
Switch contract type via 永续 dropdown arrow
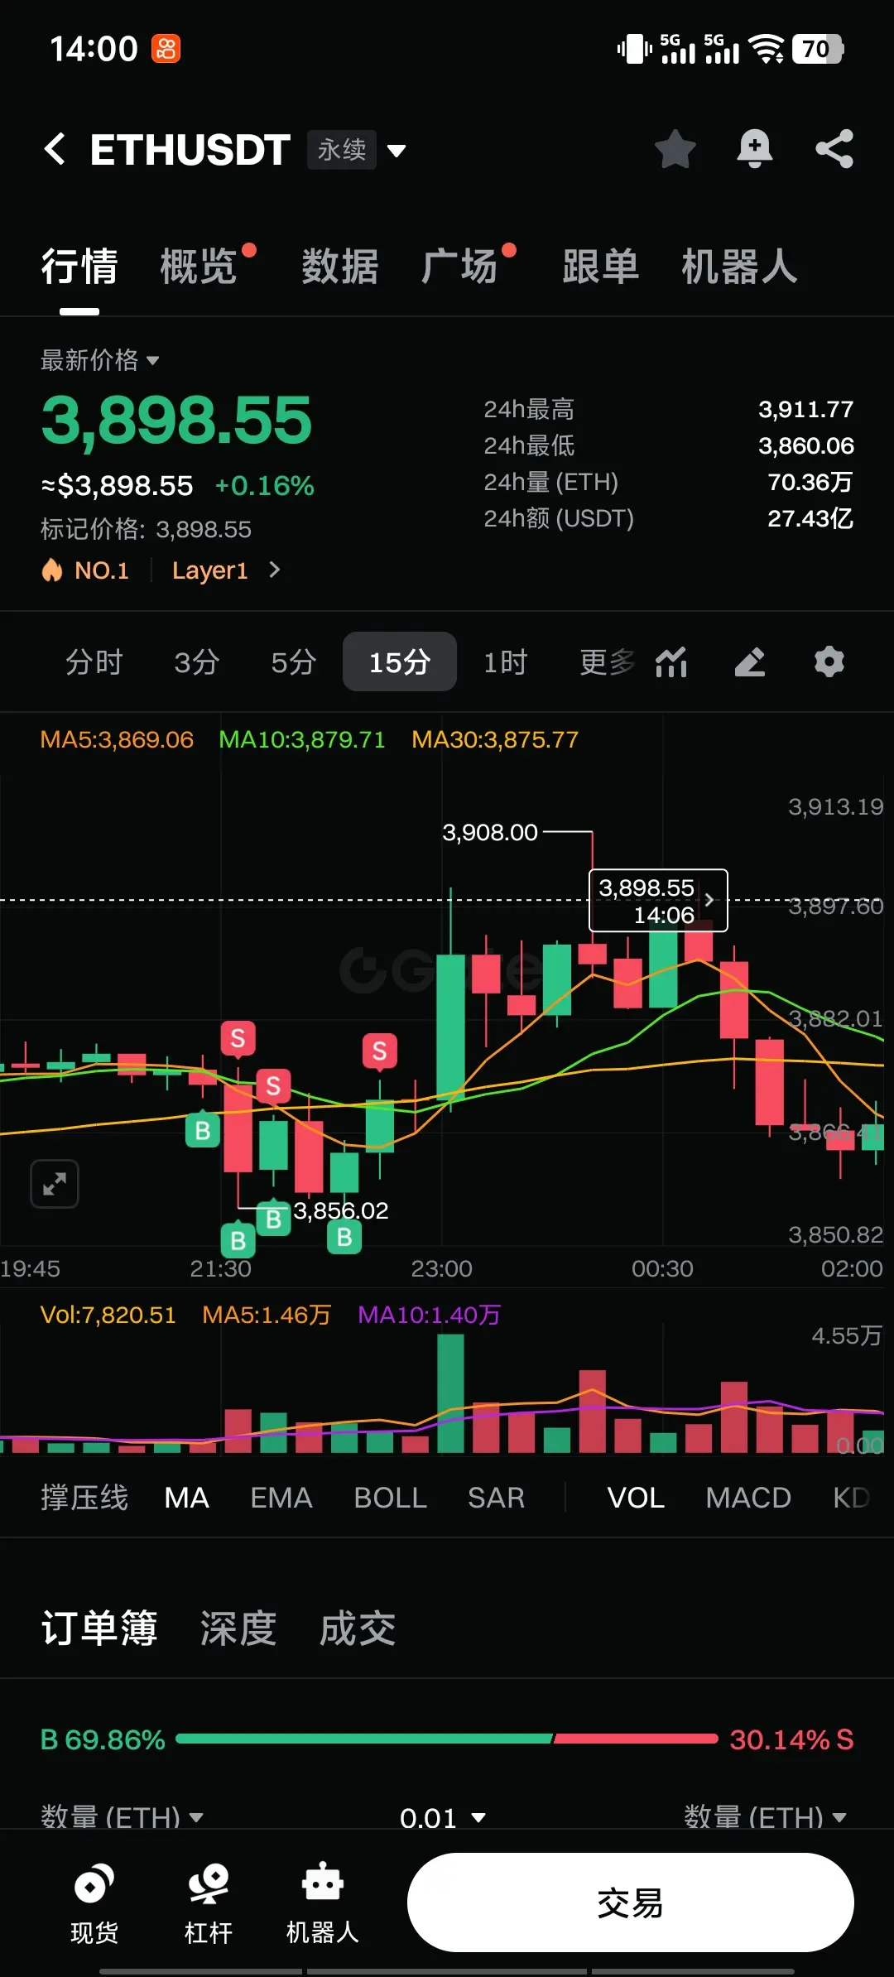pyautogui.click(x=397, y=151)
